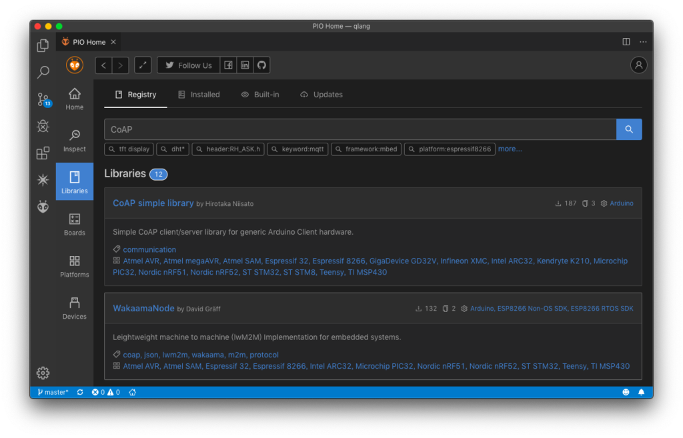Click the master* branch in status bar
683x438 pixels.
pos(53,392)
